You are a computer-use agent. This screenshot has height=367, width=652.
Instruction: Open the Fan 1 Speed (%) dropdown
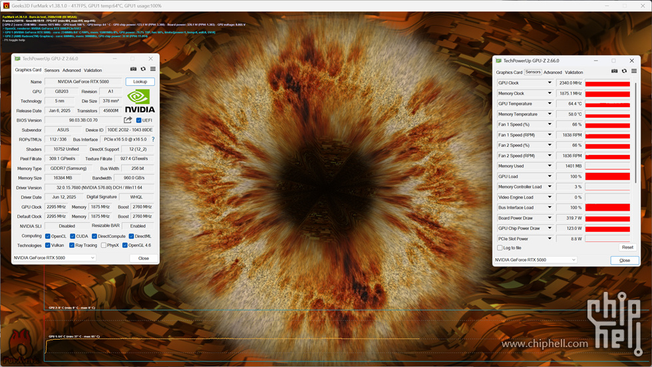pyautogui.click(x=550, y=124)
